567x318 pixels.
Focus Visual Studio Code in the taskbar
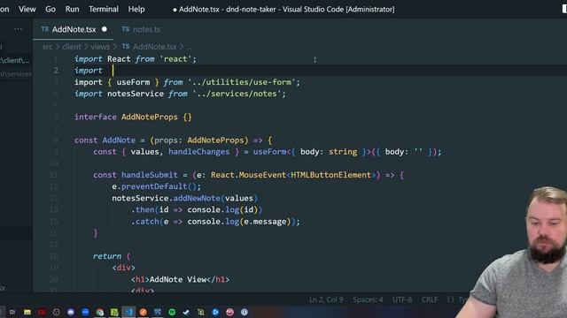pos(128,312)
